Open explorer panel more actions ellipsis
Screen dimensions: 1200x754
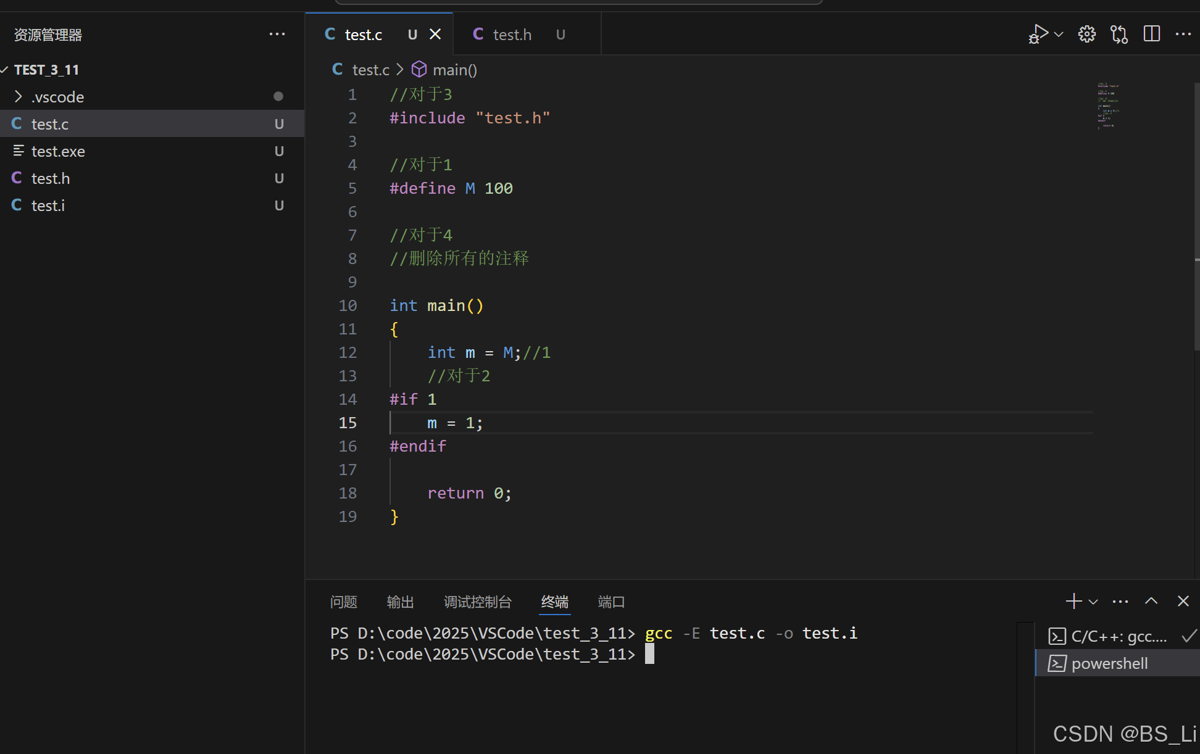277,35
